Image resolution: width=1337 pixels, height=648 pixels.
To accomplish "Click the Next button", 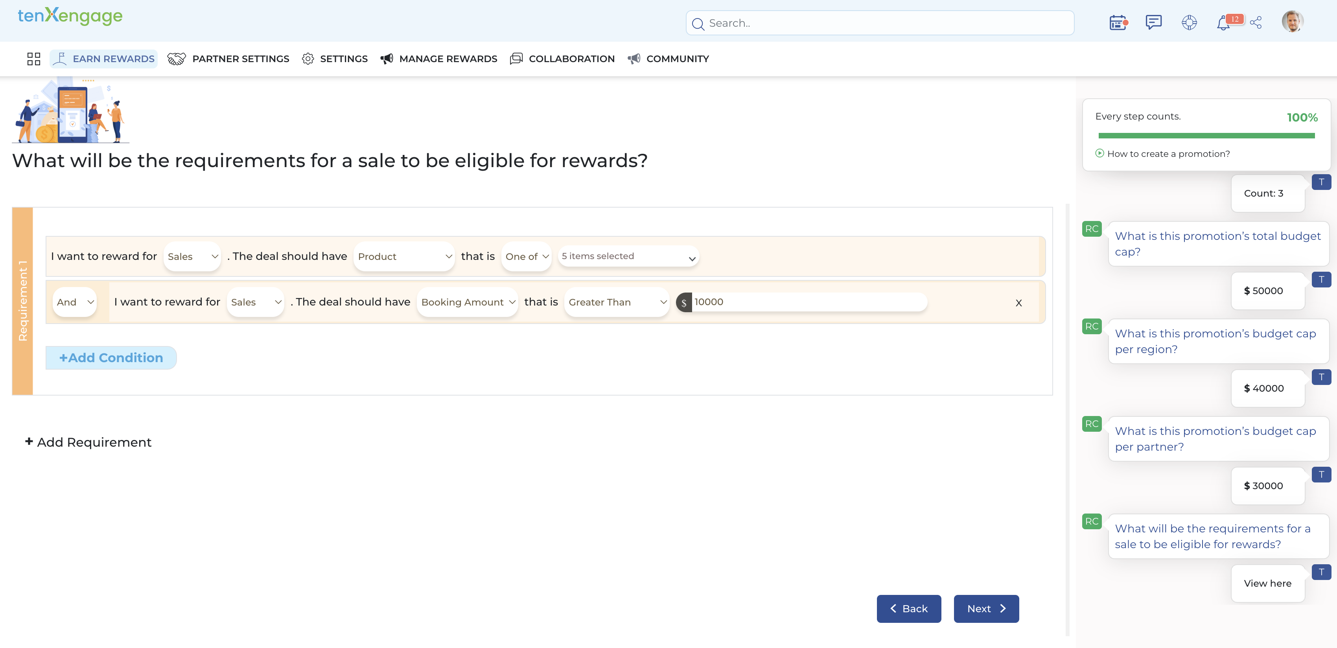I will 985,609.
